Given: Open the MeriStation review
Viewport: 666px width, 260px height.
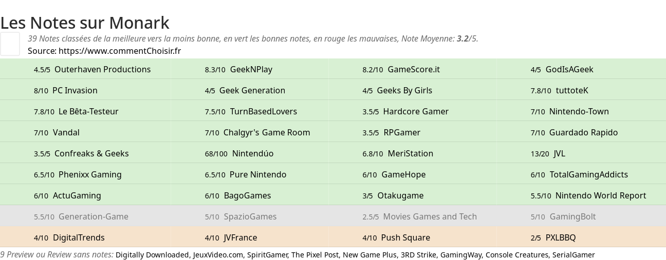Looking at the screenshot, I should (x=398, y=153).
